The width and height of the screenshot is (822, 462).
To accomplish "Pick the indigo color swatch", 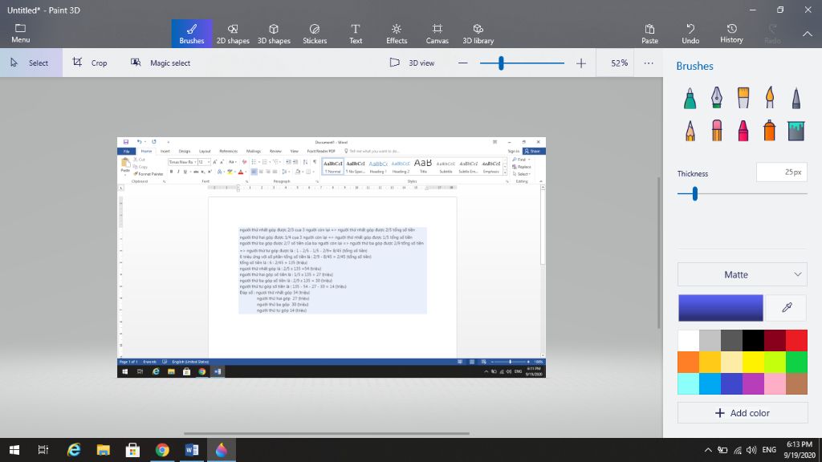I will (x=731, y=383).
